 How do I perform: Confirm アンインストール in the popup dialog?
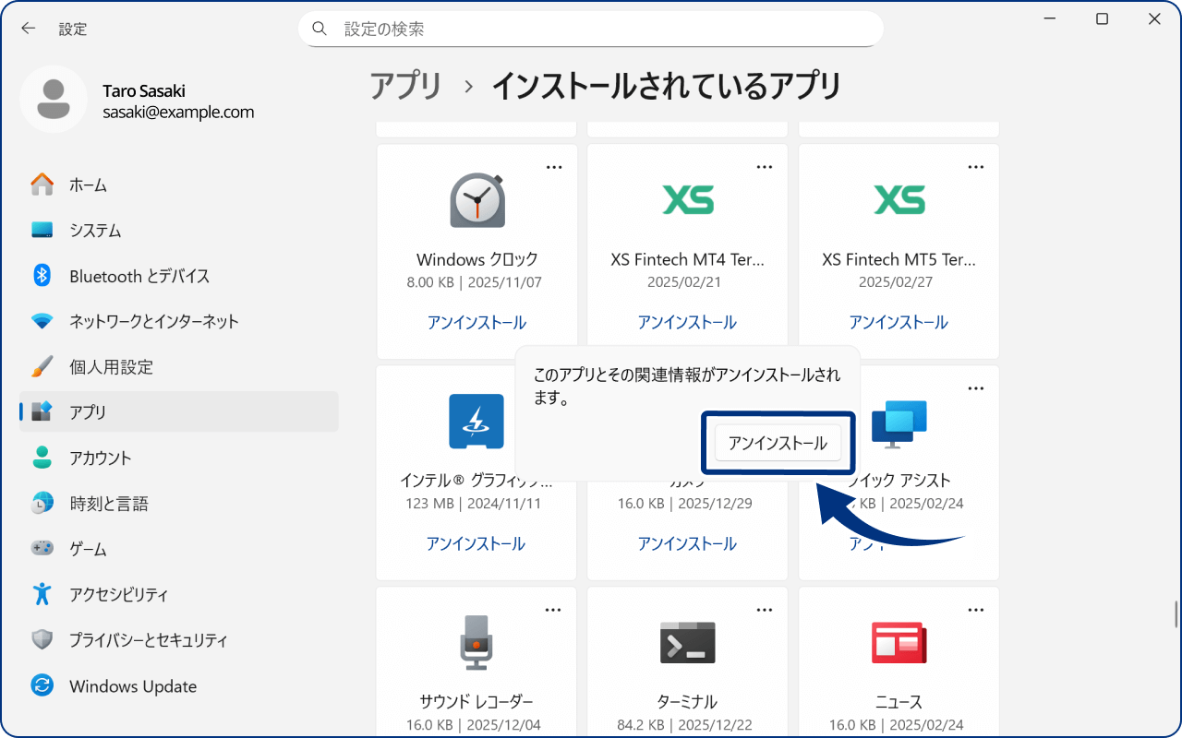click(x=778, y=444)
